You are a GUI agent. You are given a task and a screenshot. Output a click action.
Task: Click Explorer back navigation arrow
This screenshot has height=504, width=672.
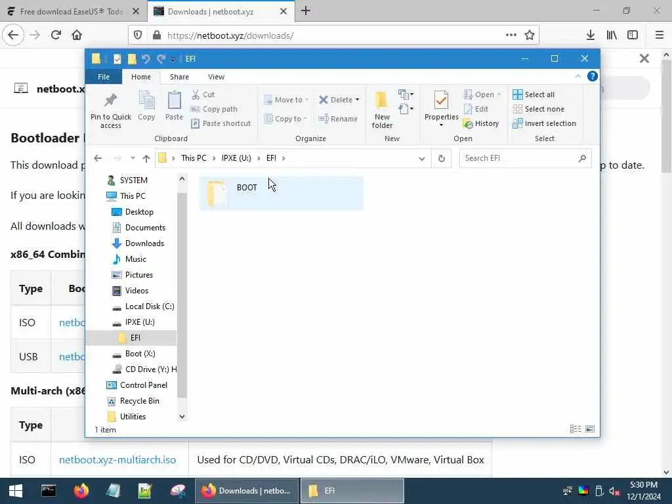(x=98, y=158)
